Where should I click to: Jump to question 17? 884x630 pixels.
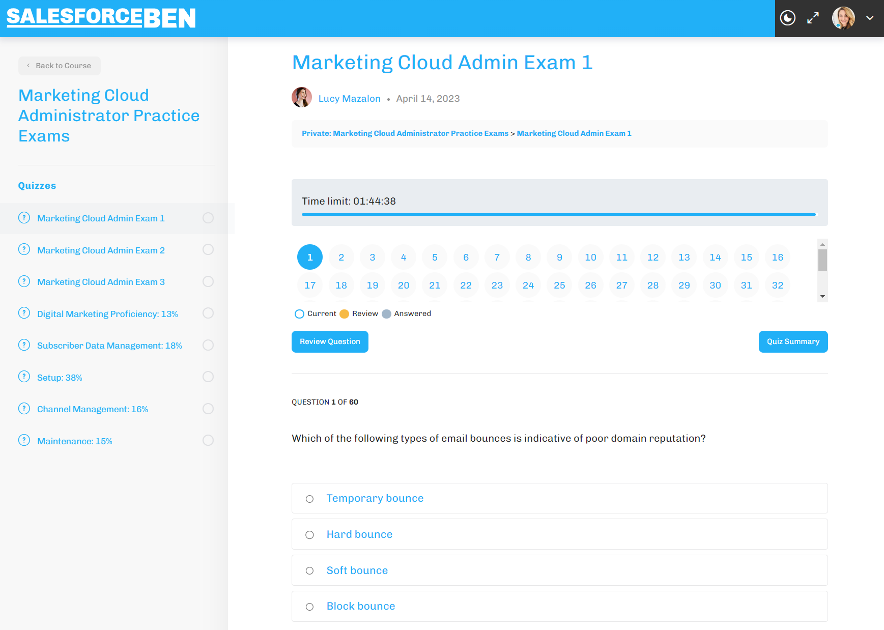[x=310, y=285]
